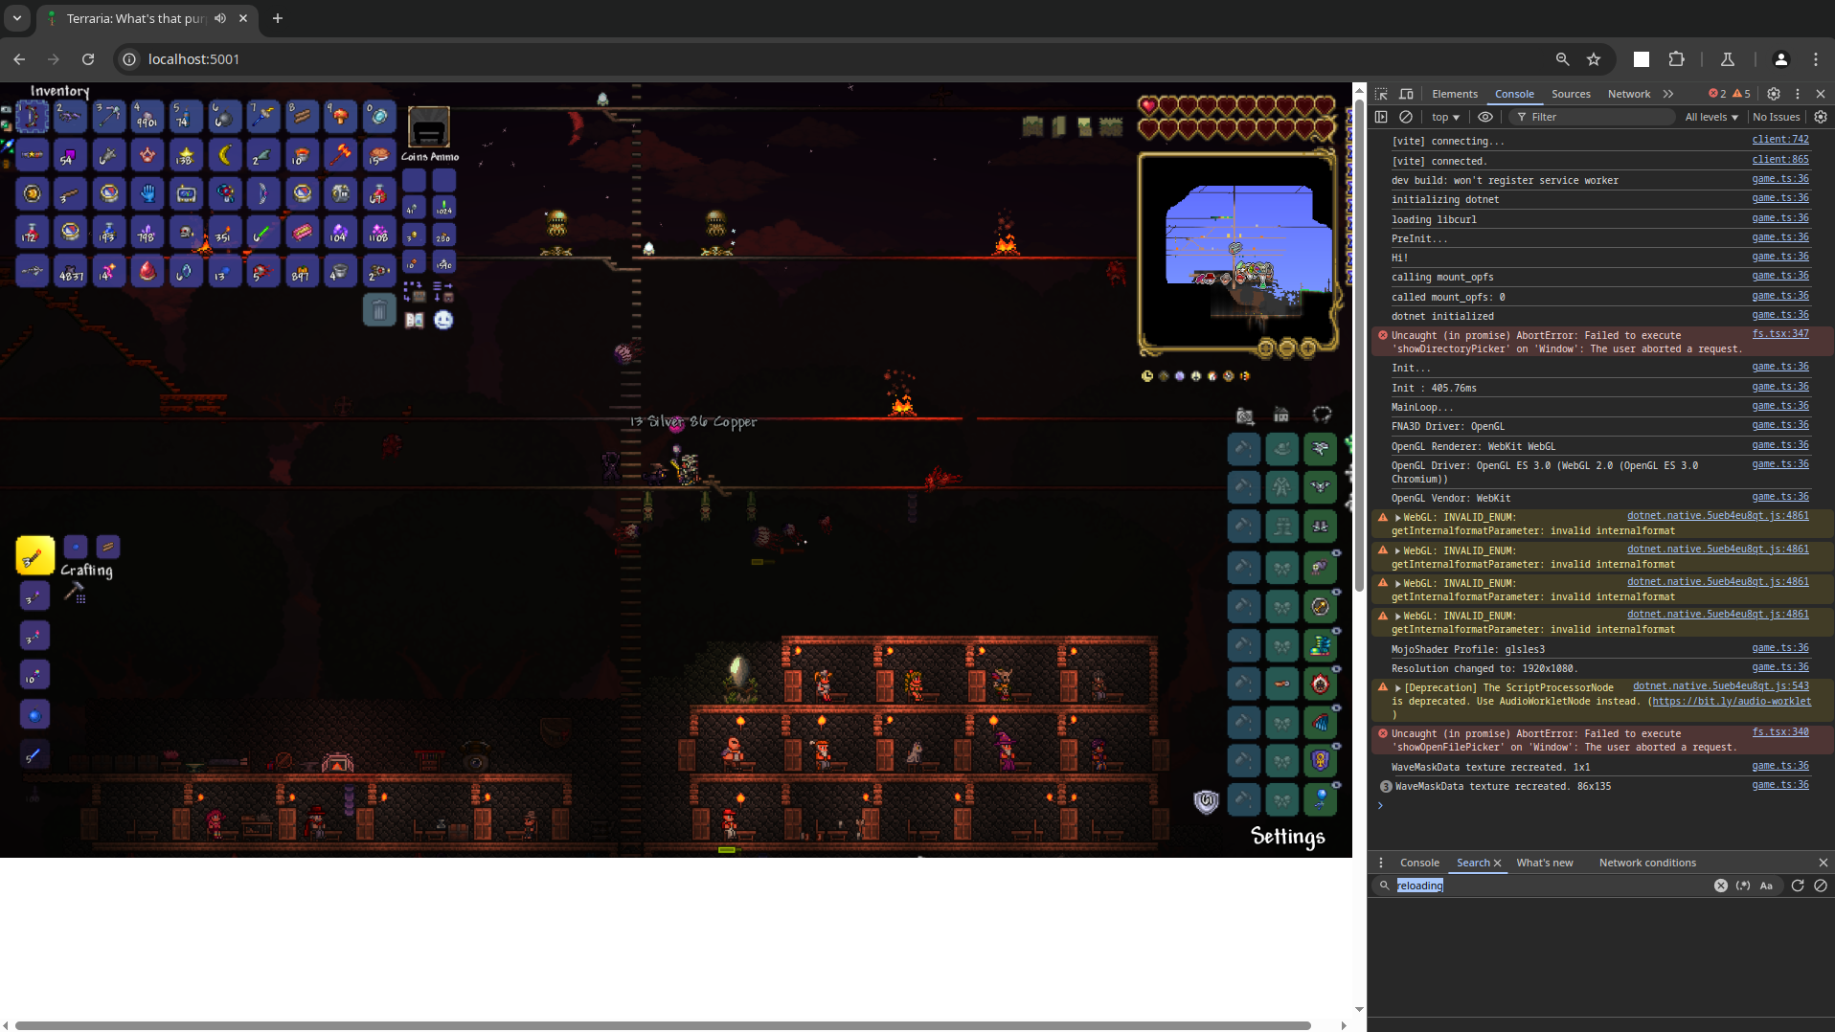1835x1032 pixels.
Task: Toggle inspect element picker
Action: 1381,94
